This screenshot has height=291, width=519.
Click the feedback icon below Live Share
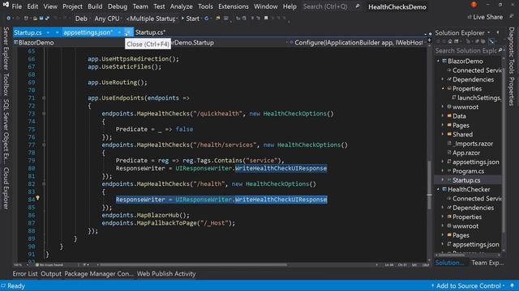[512, 16]
